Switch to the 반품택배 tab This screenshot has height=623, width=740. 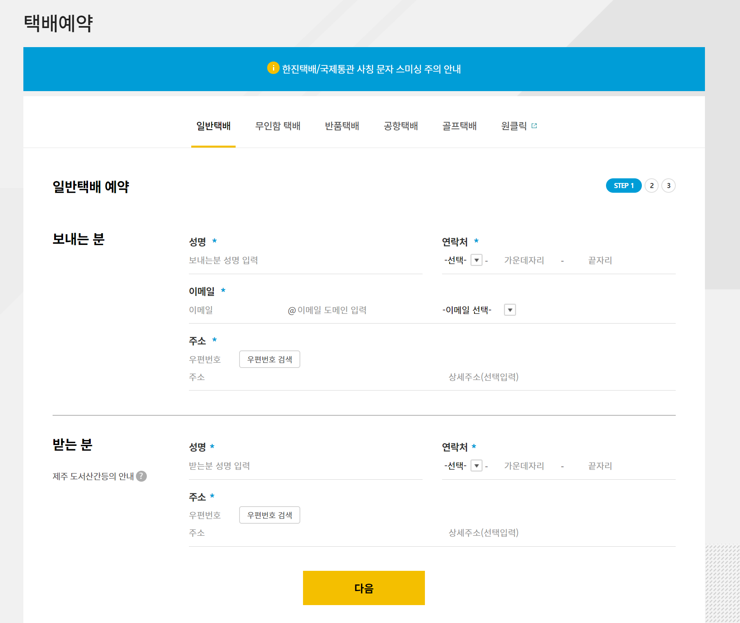tap(342, 126)
